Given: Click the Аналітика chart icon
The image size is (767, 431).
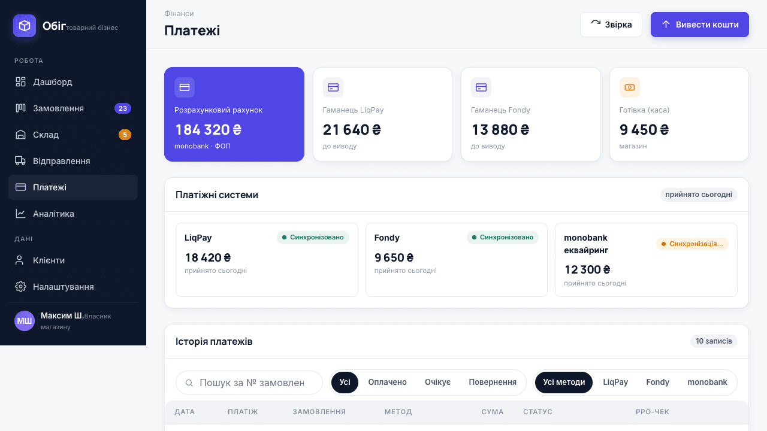Looking at the screenshot, I should pyautogui.click(x=20, y=214).
